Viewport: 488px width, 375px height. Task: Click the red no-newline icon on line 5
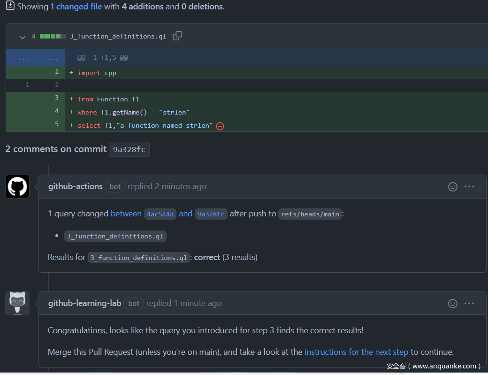tap(220, 126)
